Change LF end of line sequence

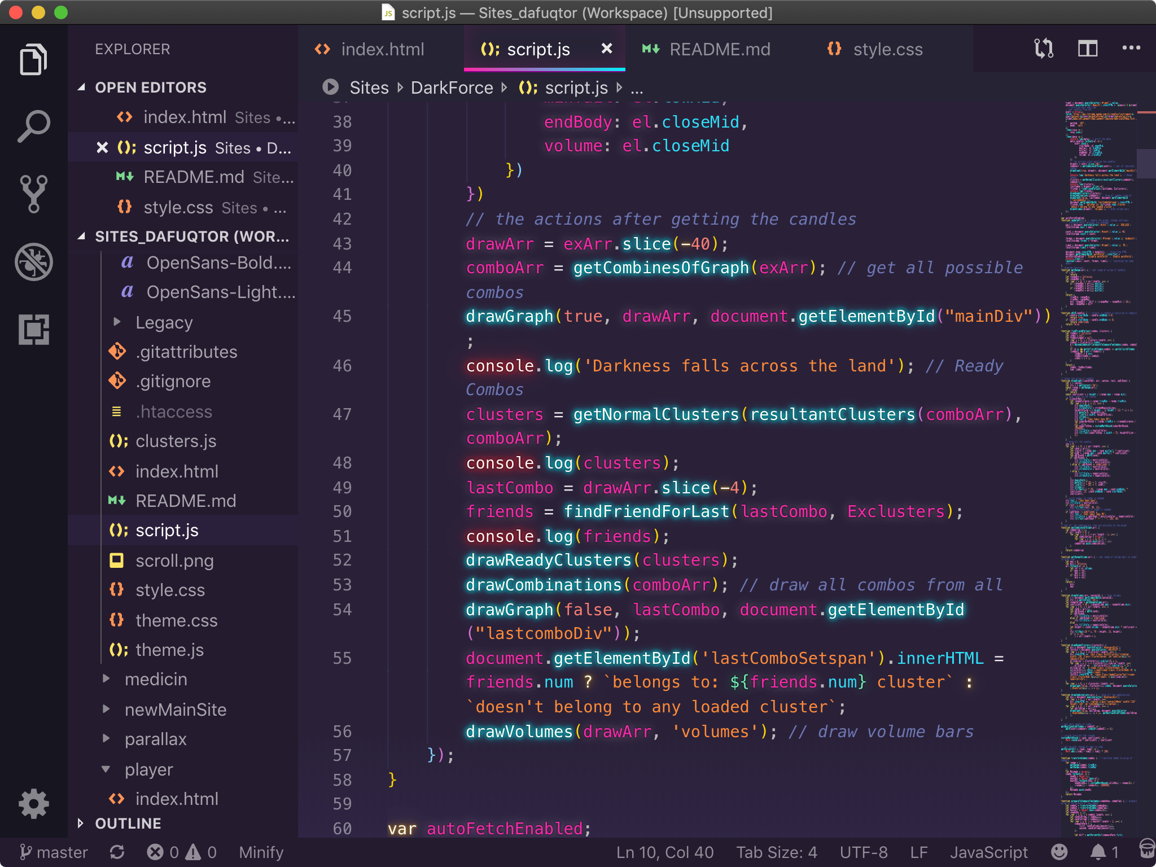click(x=919, y=852)
